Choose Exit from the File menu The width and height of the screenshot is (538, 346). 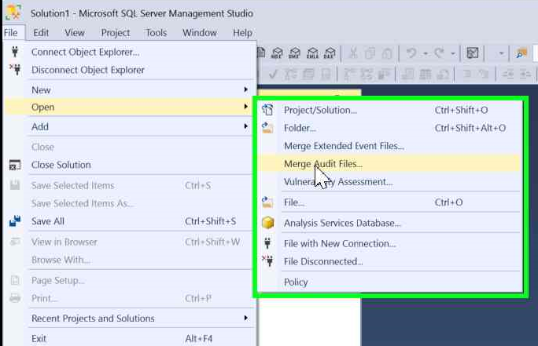pyautogui.click(x=130, y=338)
